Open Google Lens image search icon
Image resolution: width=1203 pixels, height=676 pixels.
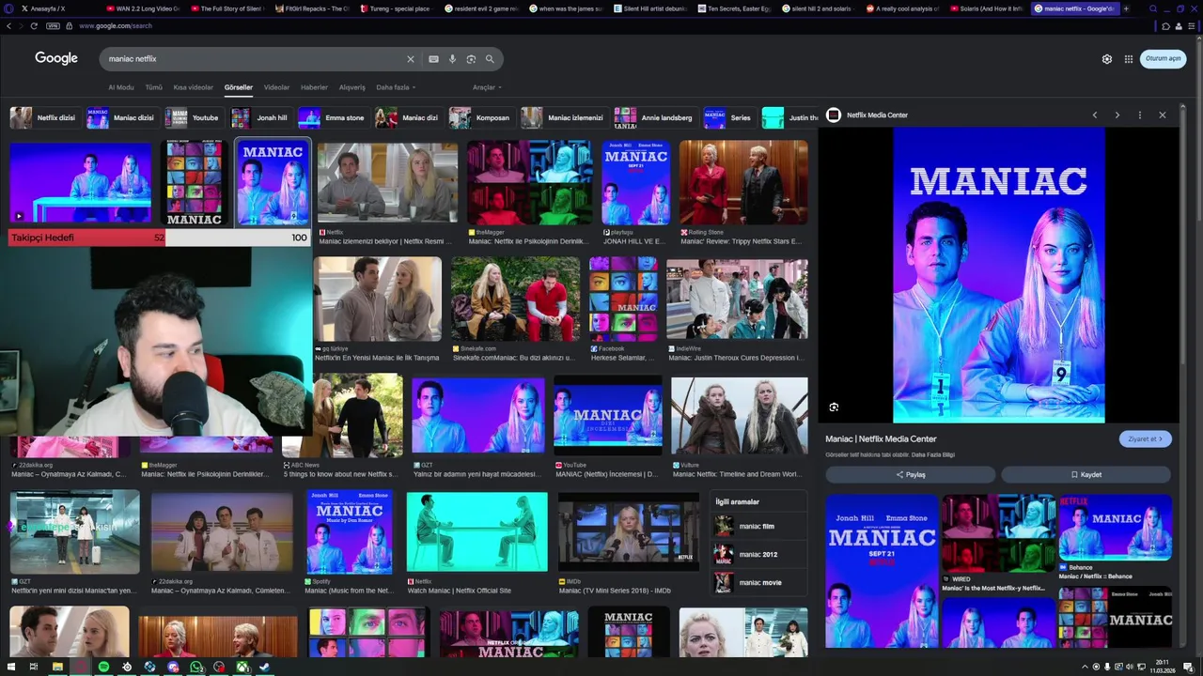tap(471, 59)
